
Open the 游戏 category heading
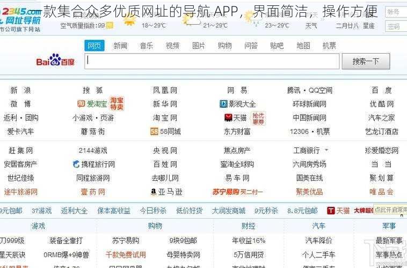38,226
